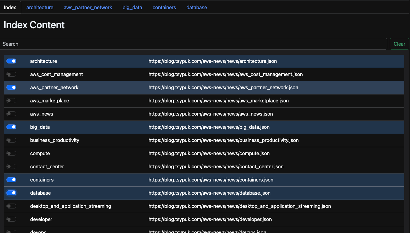410x233 pixels.
Task: Click the contact_center.json URL
Action: 216,166
